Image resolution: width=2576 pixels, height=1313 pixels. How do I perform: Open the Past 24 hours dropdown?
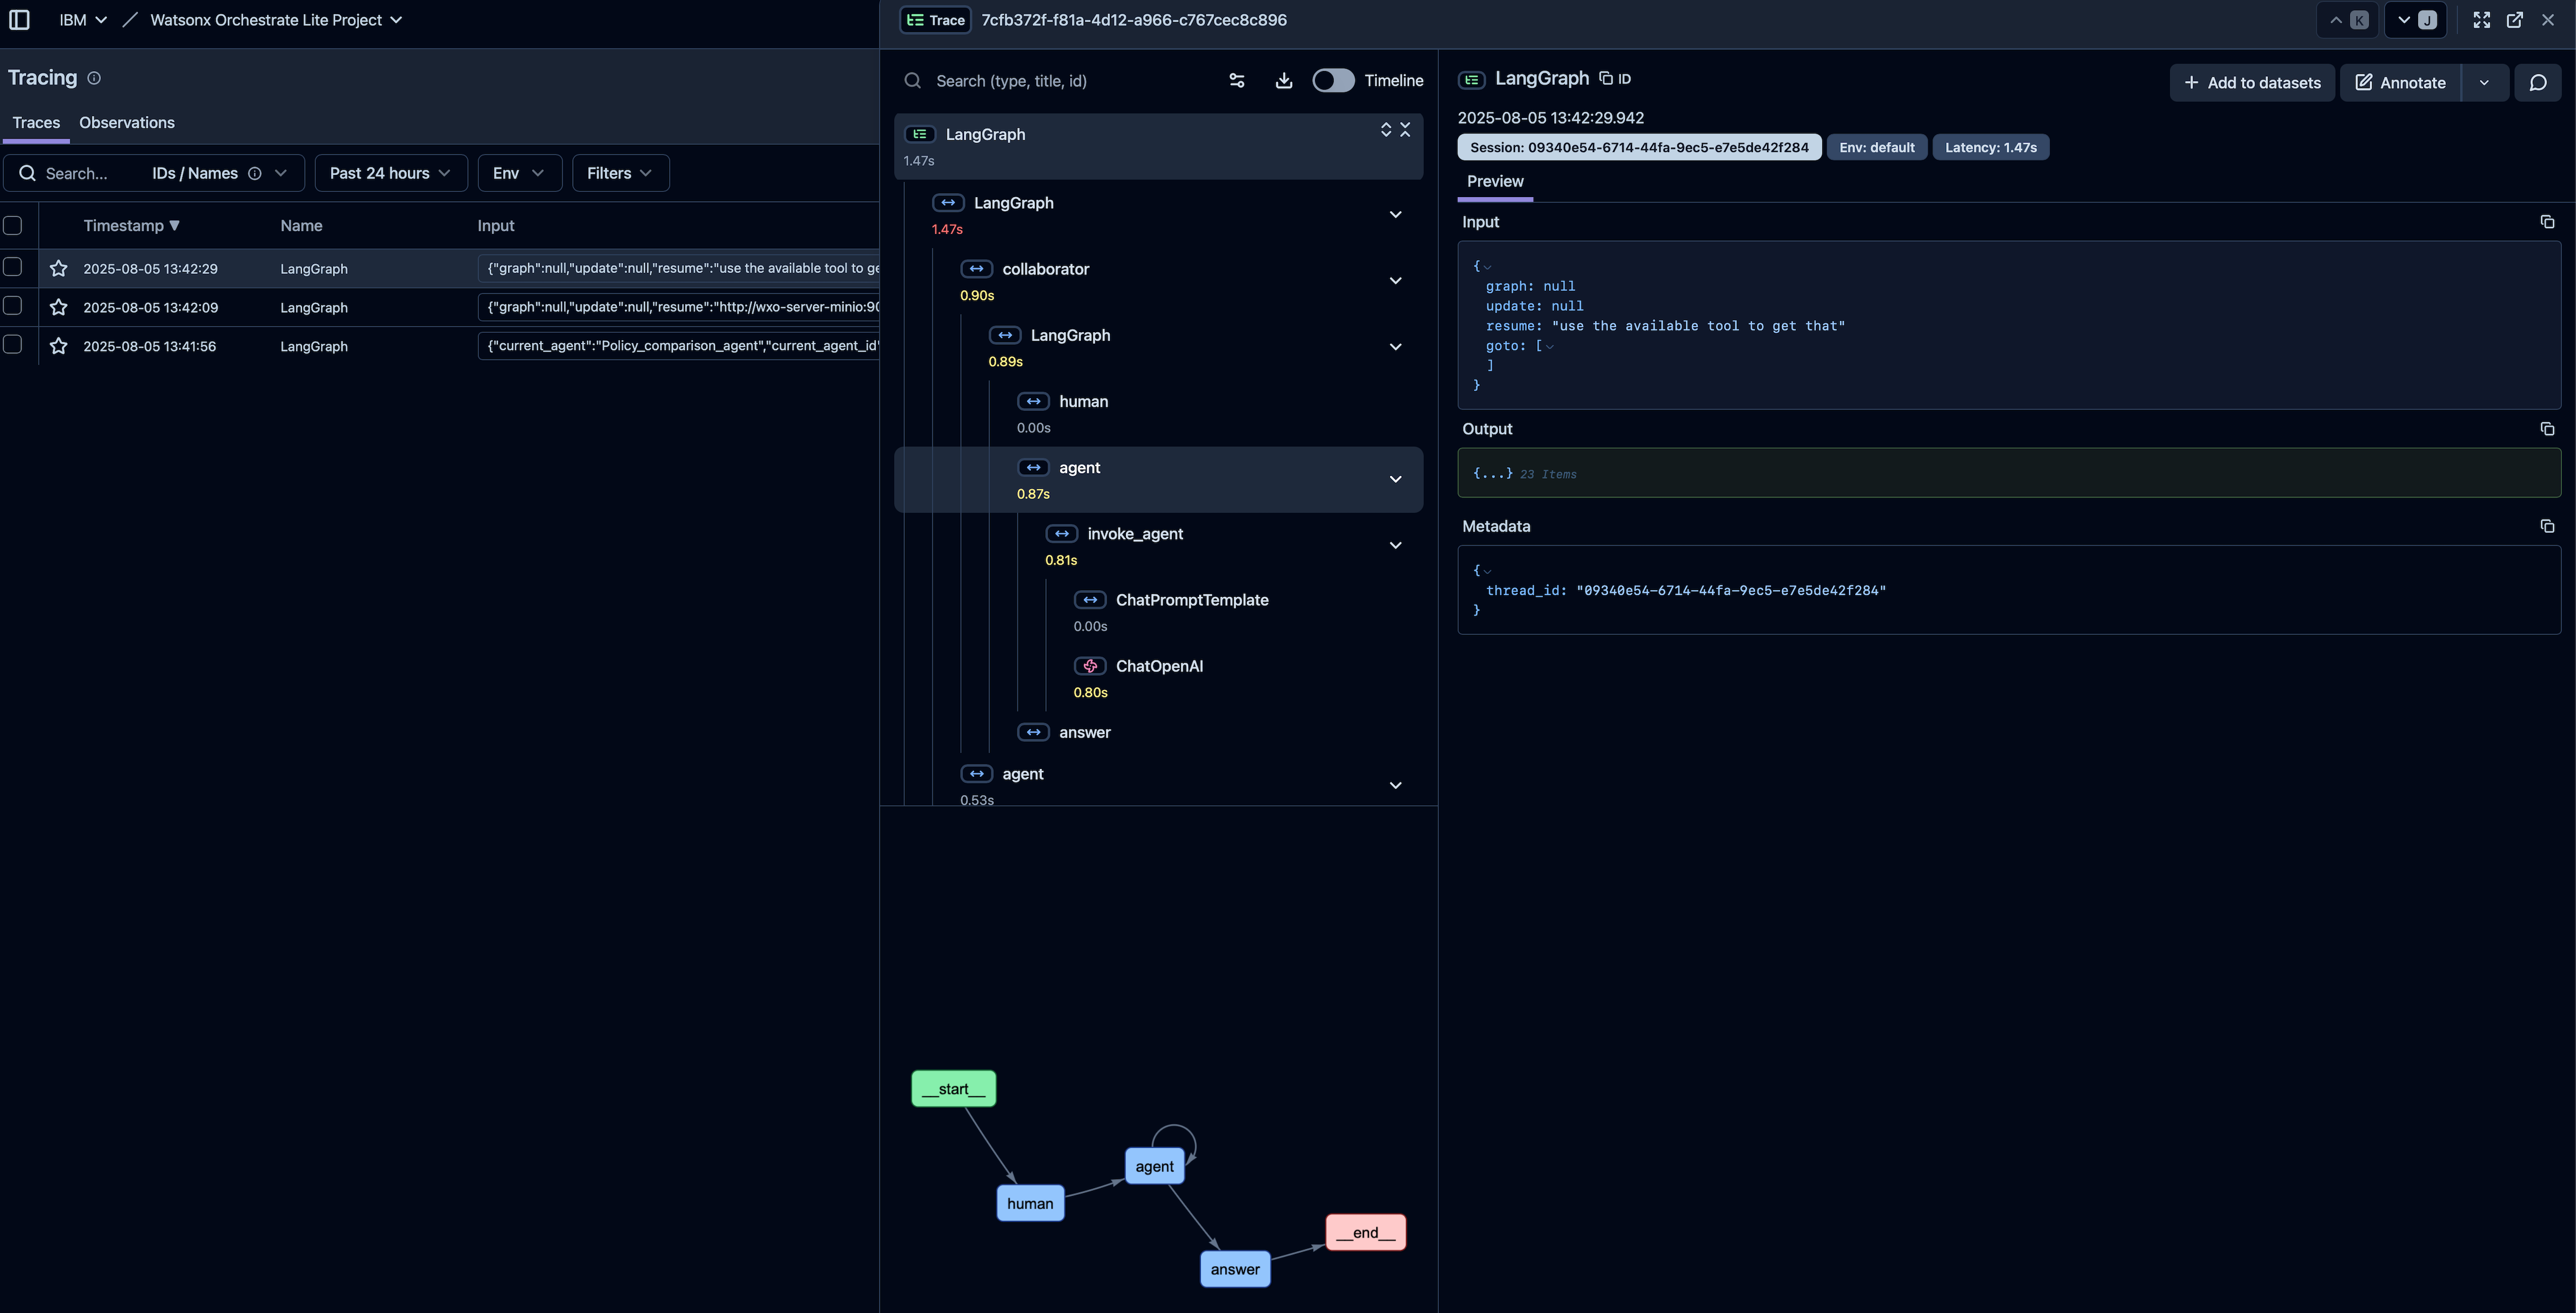click(x=390, y=173)
